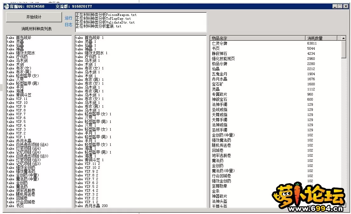Click the line "take 赤月水晶 200"

[x=92, y=206]
